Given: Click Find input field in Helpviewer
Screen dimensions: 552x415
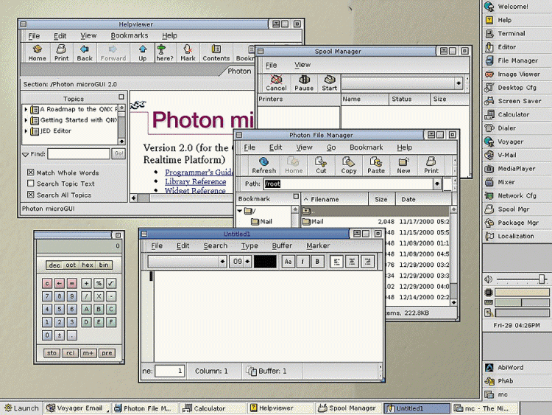Looking at the screenshot, I should 79,154.
